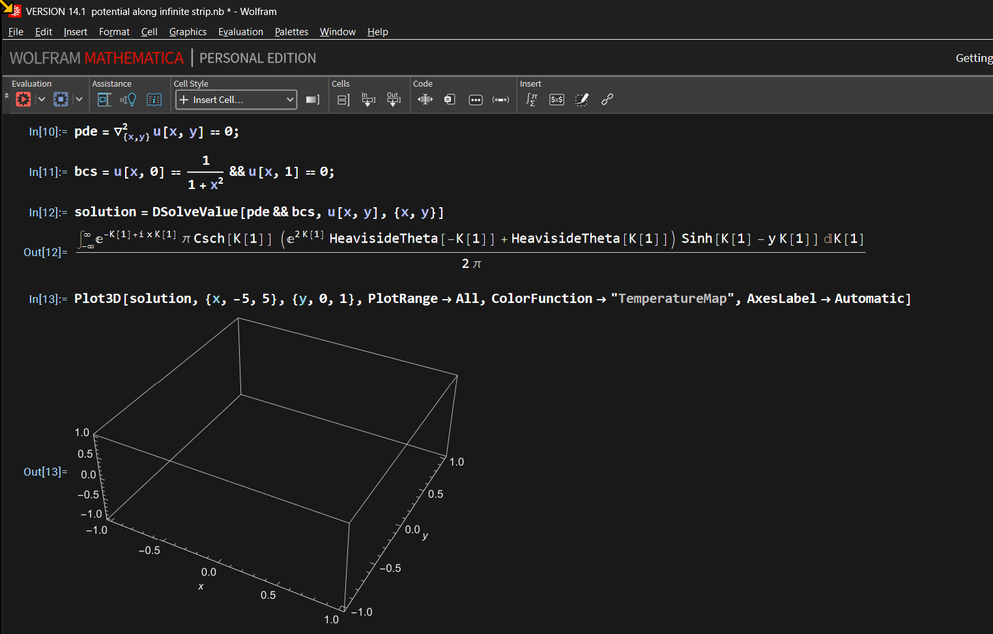This screenshot has height=634, width=993.
Task: Click the comment selection icon in Code
Action: [x=500, y=100]
